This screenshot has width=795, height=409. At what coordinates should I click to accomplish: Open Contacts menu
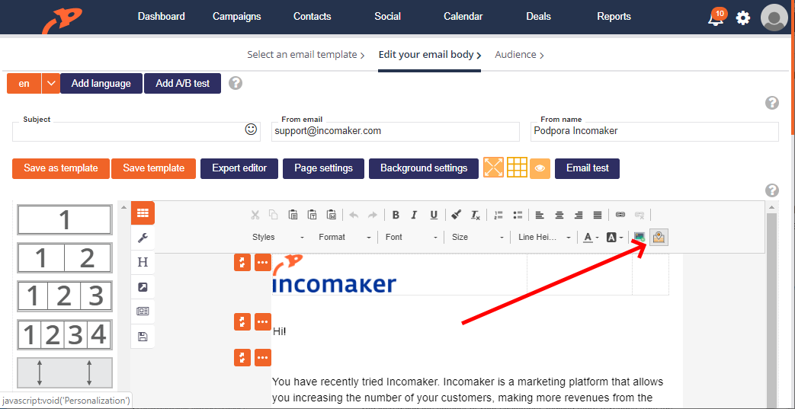click(313, 17)
